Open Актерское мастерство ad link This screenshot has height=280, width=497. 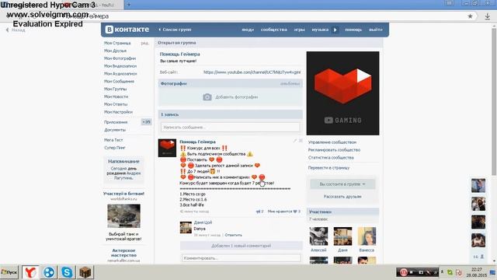click(123, 253)
